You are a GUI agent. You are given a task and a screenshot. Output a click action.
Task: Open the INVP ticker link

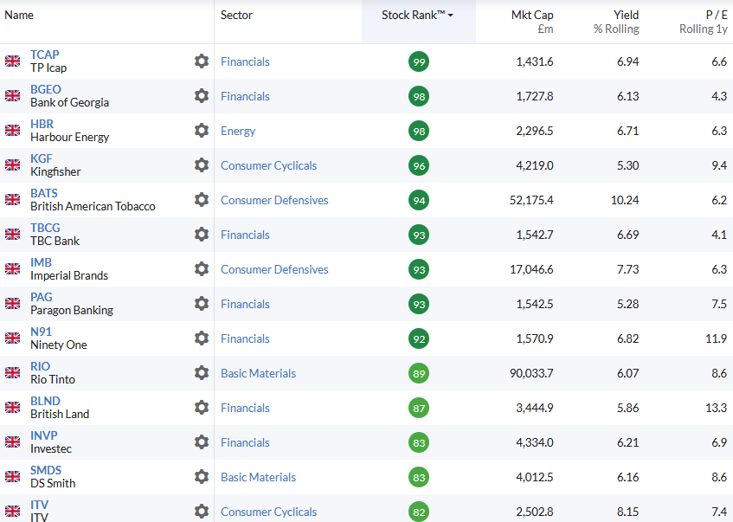[x=44, y=435]
